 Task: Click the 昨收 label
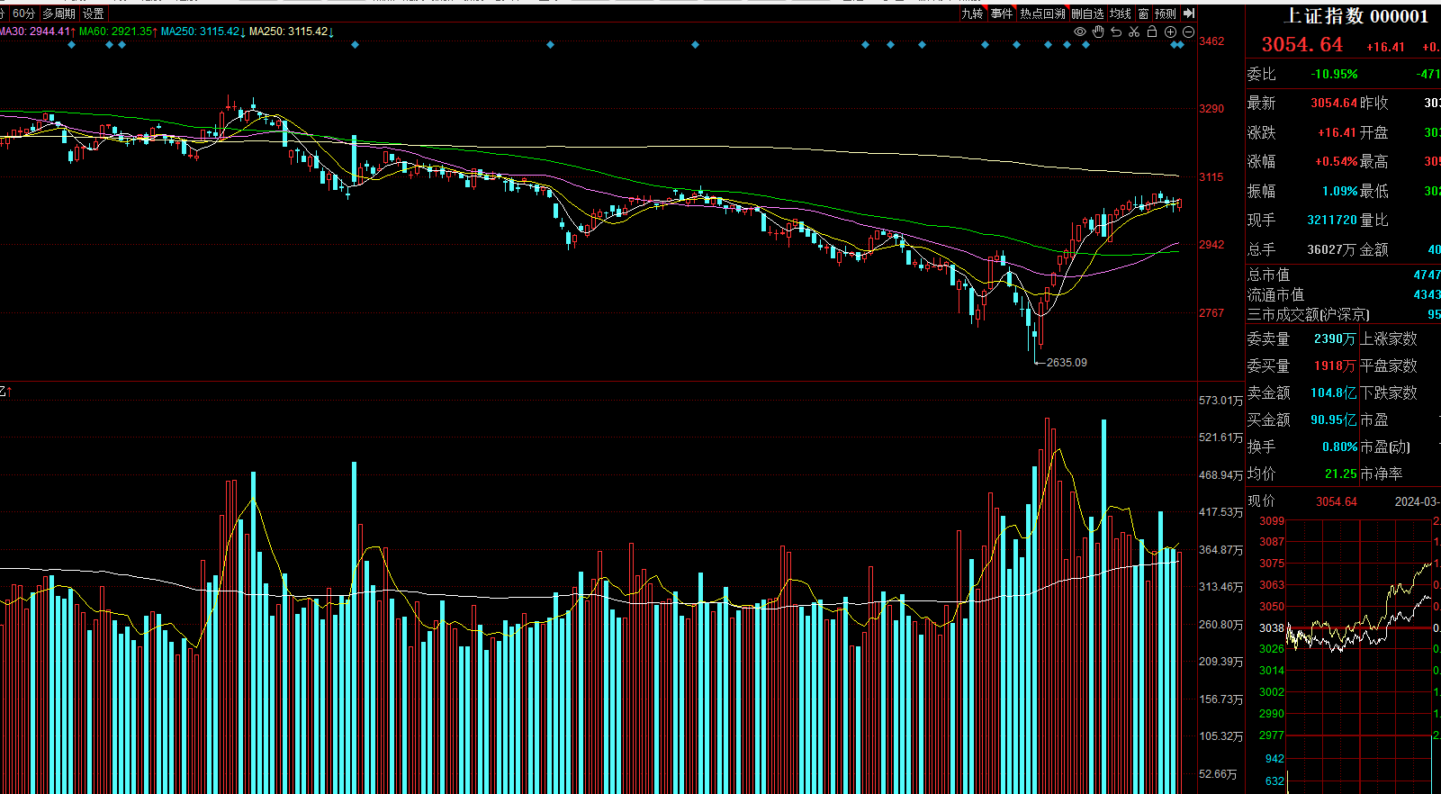click(1374, 103)
